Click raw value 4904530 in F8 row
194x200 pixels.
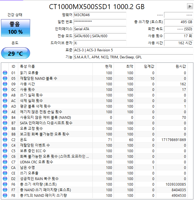coord(179,196)
